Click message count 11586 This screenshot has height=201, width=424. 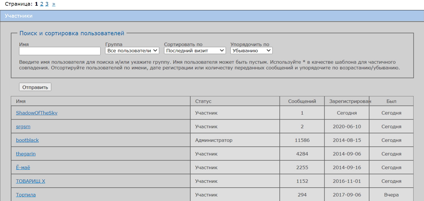pyautogui.click(x=302, y=140)
